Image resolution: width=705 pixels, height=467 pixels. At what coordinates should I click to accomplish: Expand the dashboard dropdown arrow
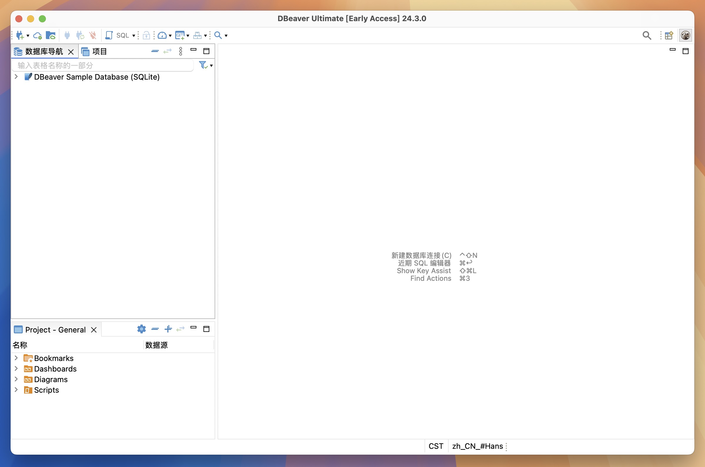tap(170, 36)
